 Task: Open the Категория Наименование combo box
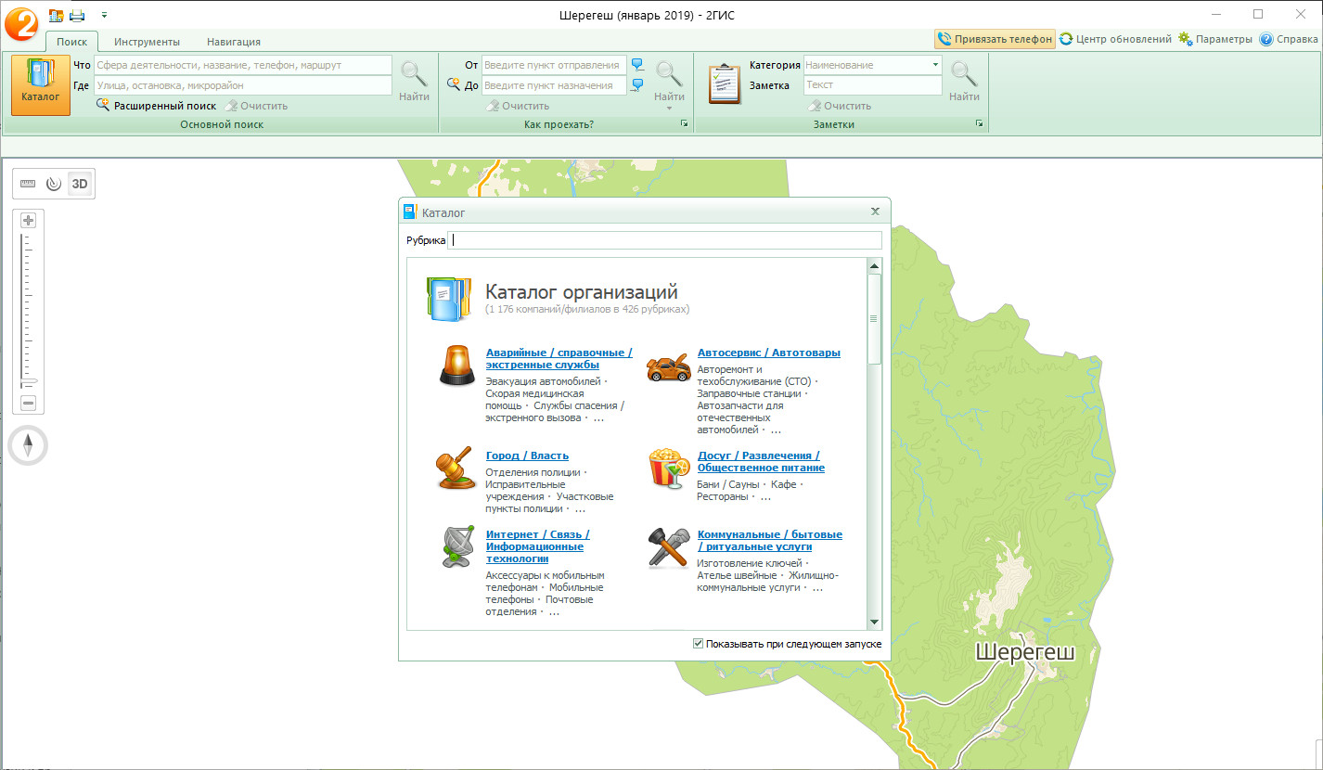(x=872, y=65)
